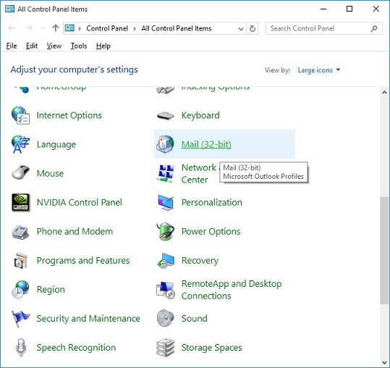Open the Tools menu
The width and height of the screenshot is (390, 368).
point(79,46)
